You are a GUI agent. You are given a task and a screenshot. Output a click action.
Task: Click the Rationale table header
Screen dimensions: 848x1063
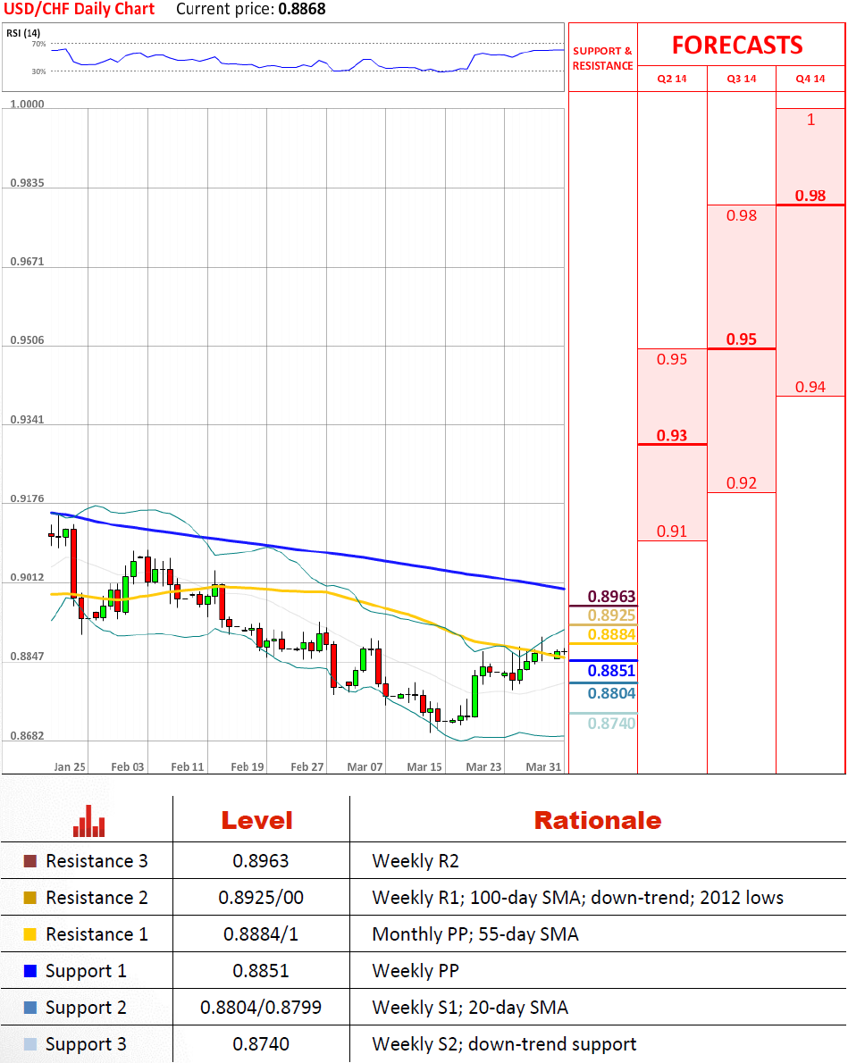(x=598, y=820)
